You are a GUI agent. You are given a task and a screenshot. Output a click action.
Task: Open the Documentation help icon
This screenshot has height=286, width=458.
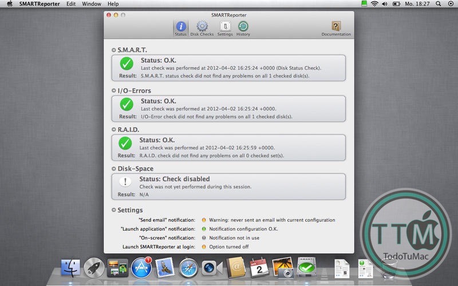pyautogui.click(x=336, y=26)
